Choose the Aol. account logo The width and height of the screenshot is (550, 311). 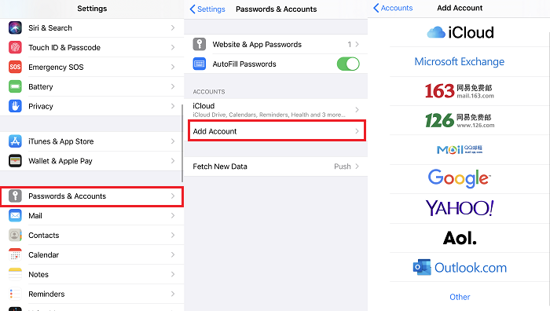460,238
